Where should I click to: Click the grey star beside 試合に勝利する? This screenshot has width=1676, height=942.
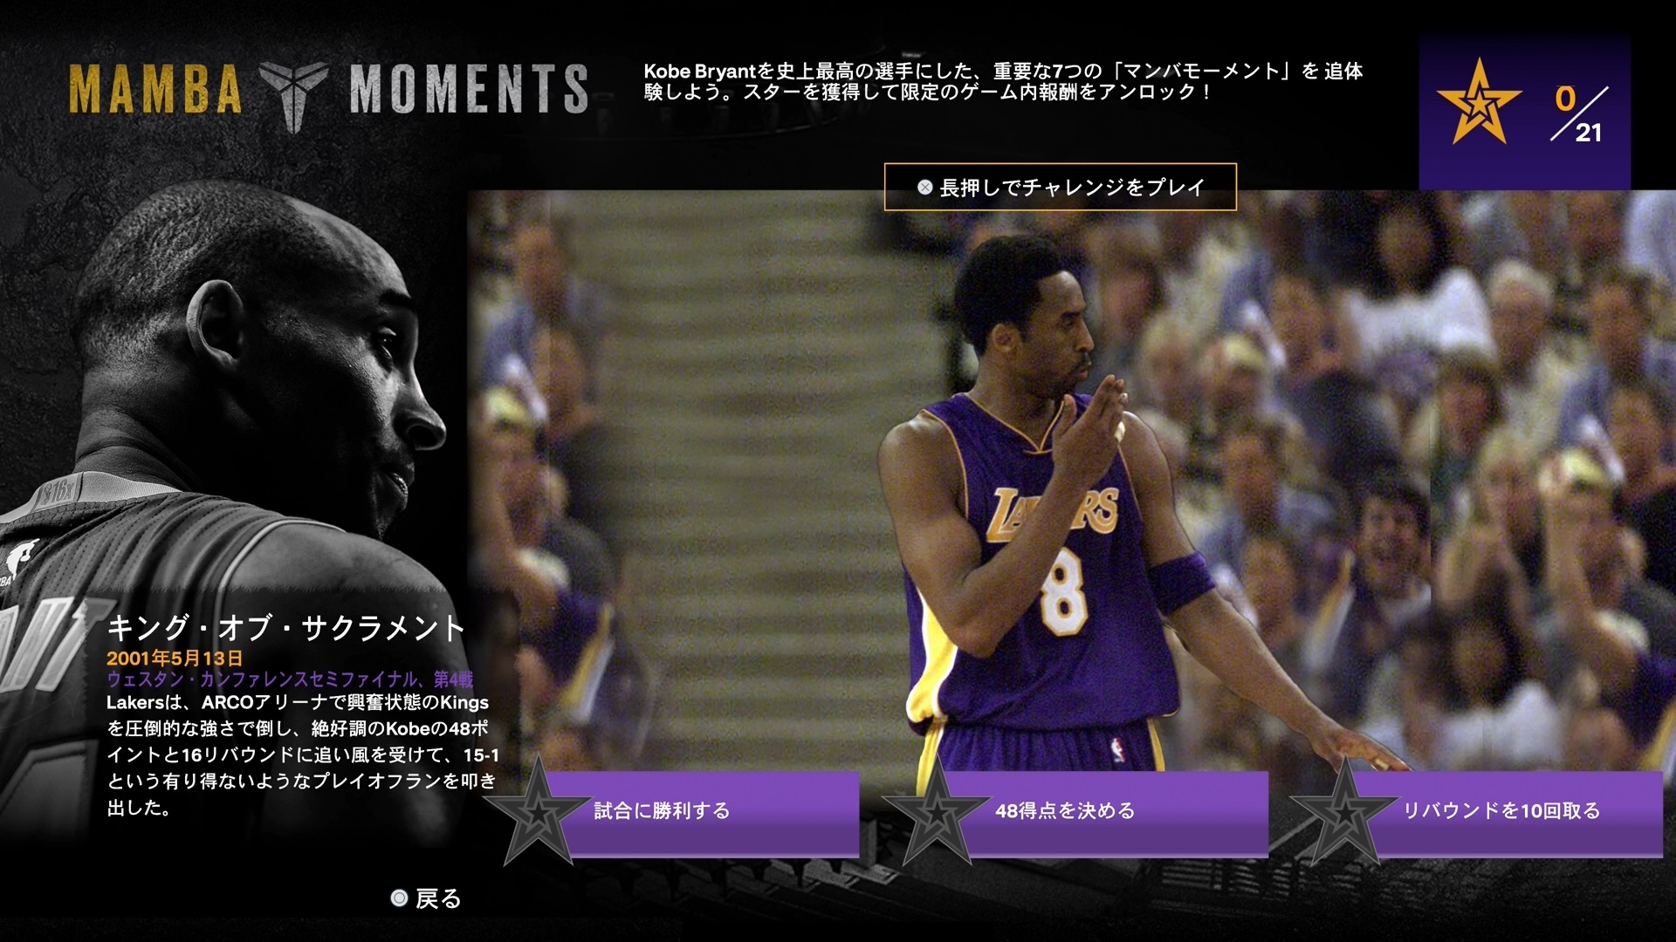(538, 814)
